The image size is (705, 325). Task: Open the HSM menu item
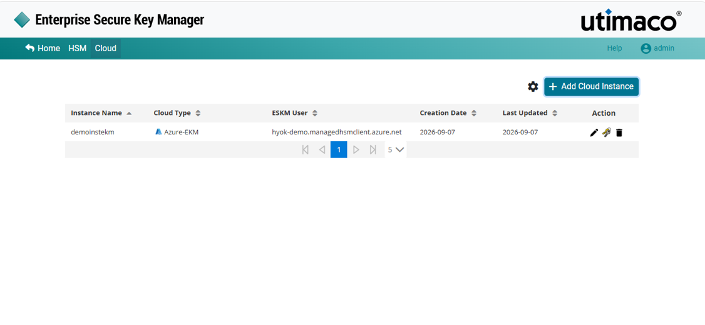78,49
